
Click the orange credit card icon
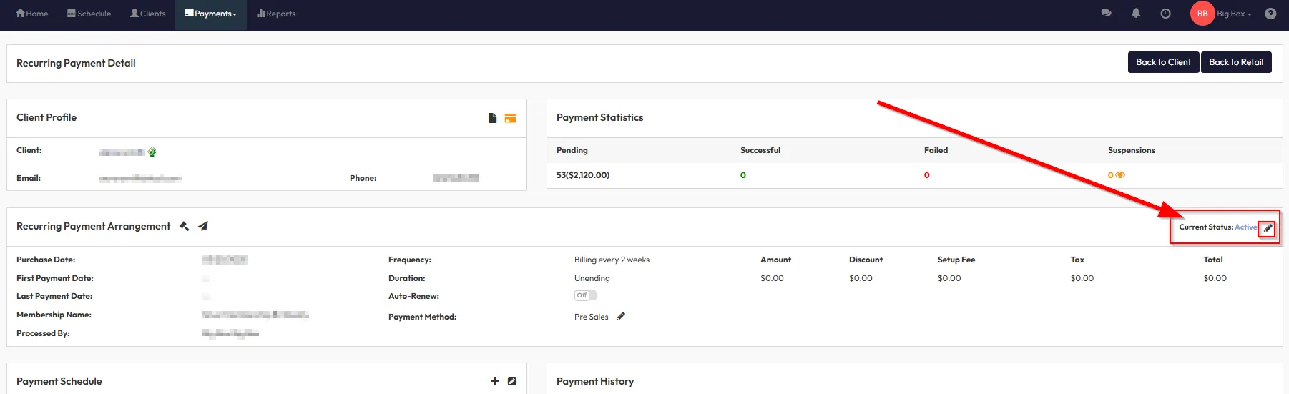tap(510, 118)
